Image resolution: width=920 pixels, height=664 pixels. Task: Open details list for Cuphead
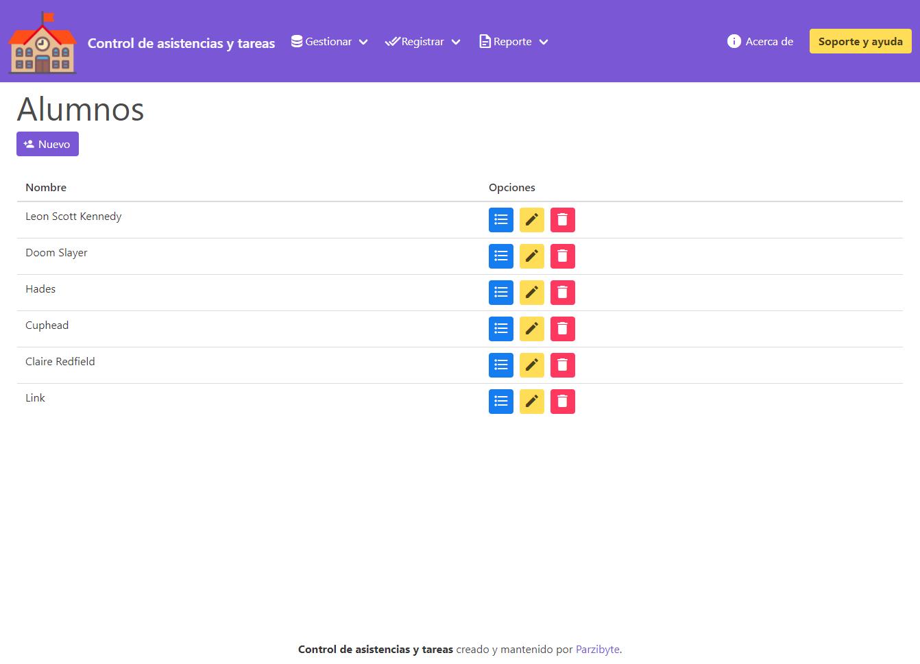pyautogui.click(x=500, y=329)
